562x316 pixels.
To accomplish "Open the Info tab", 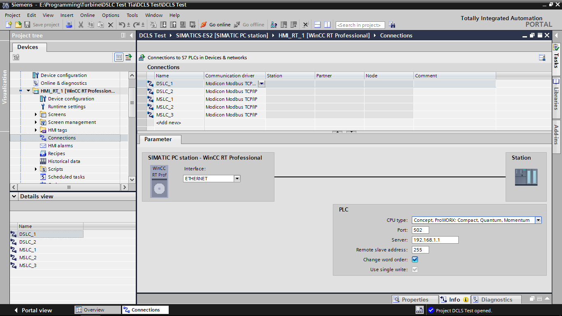I will coord(454,300).
